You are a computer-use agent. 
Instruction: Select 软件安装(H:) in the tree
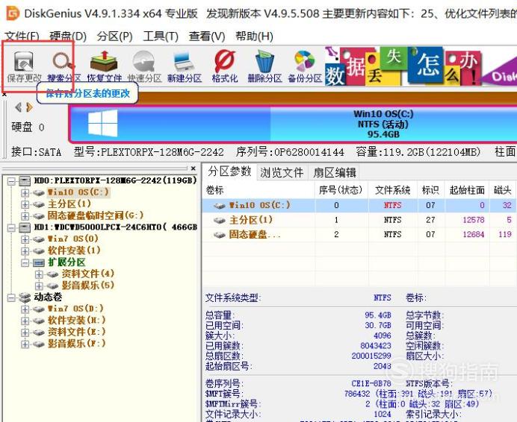(77, 321)
